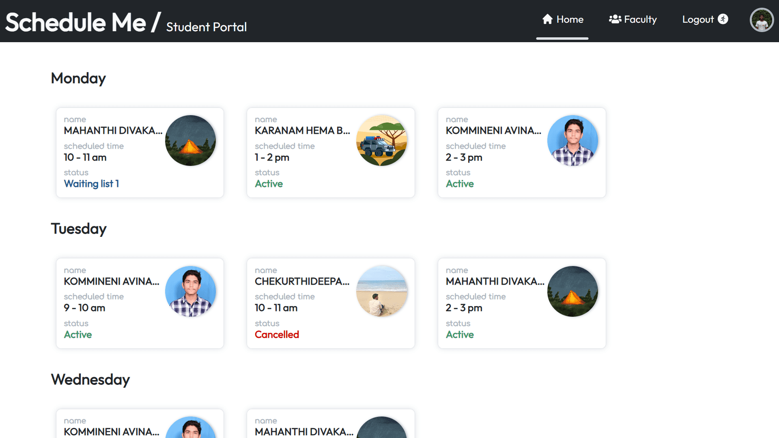Image resolution: width=779 pixels, height=438 pixels.
Task: Click Kommineni's portrait photo under Tuesday
Action: [x=190, y=291]
